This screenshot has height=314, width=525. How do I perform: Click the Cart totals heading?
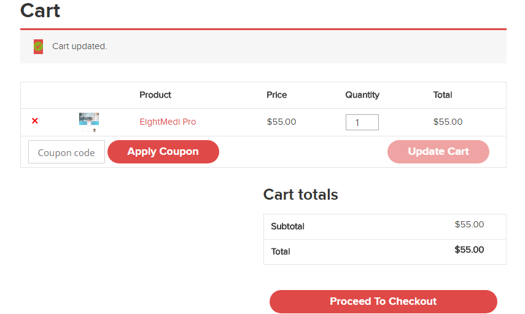300,195
